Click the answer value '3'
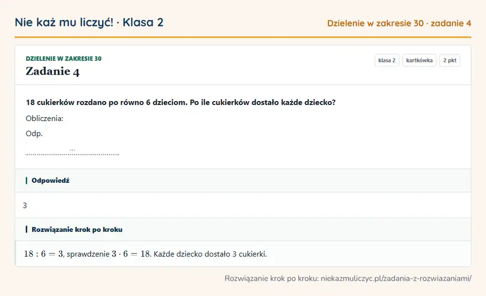This screenshot has width=486, height=296. [x=25, y=205]
